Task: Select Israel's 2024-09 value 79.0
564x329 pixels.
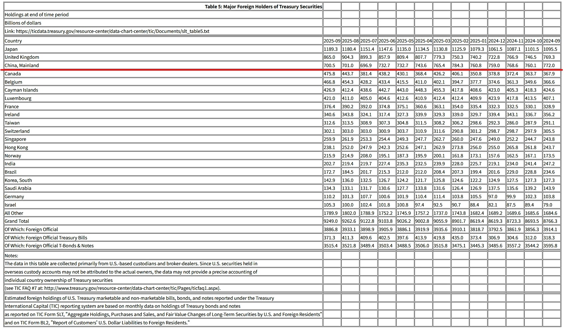Action: click(x=548, y=205)
